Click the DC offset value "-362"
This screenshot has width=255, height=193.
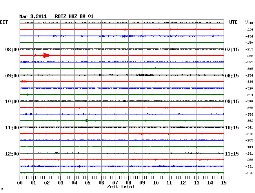pyautogui.click(x=249, y=121)
